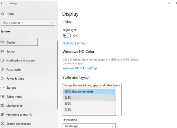Click the Home icon in sidebar
Image resolution: width=177 pixels, height=128 pixels.
[x=2, y=14]
